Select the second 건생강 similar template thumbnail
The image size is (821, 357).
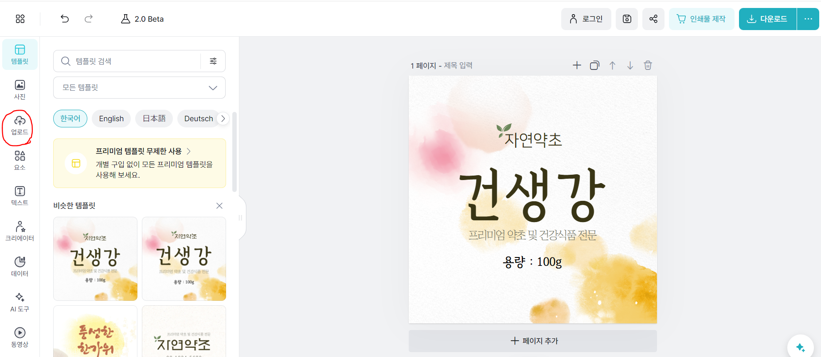[184, 259]
